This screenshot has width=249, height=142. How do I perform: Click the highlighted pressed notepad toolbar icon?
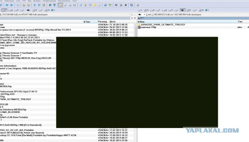tap(61, 5)
